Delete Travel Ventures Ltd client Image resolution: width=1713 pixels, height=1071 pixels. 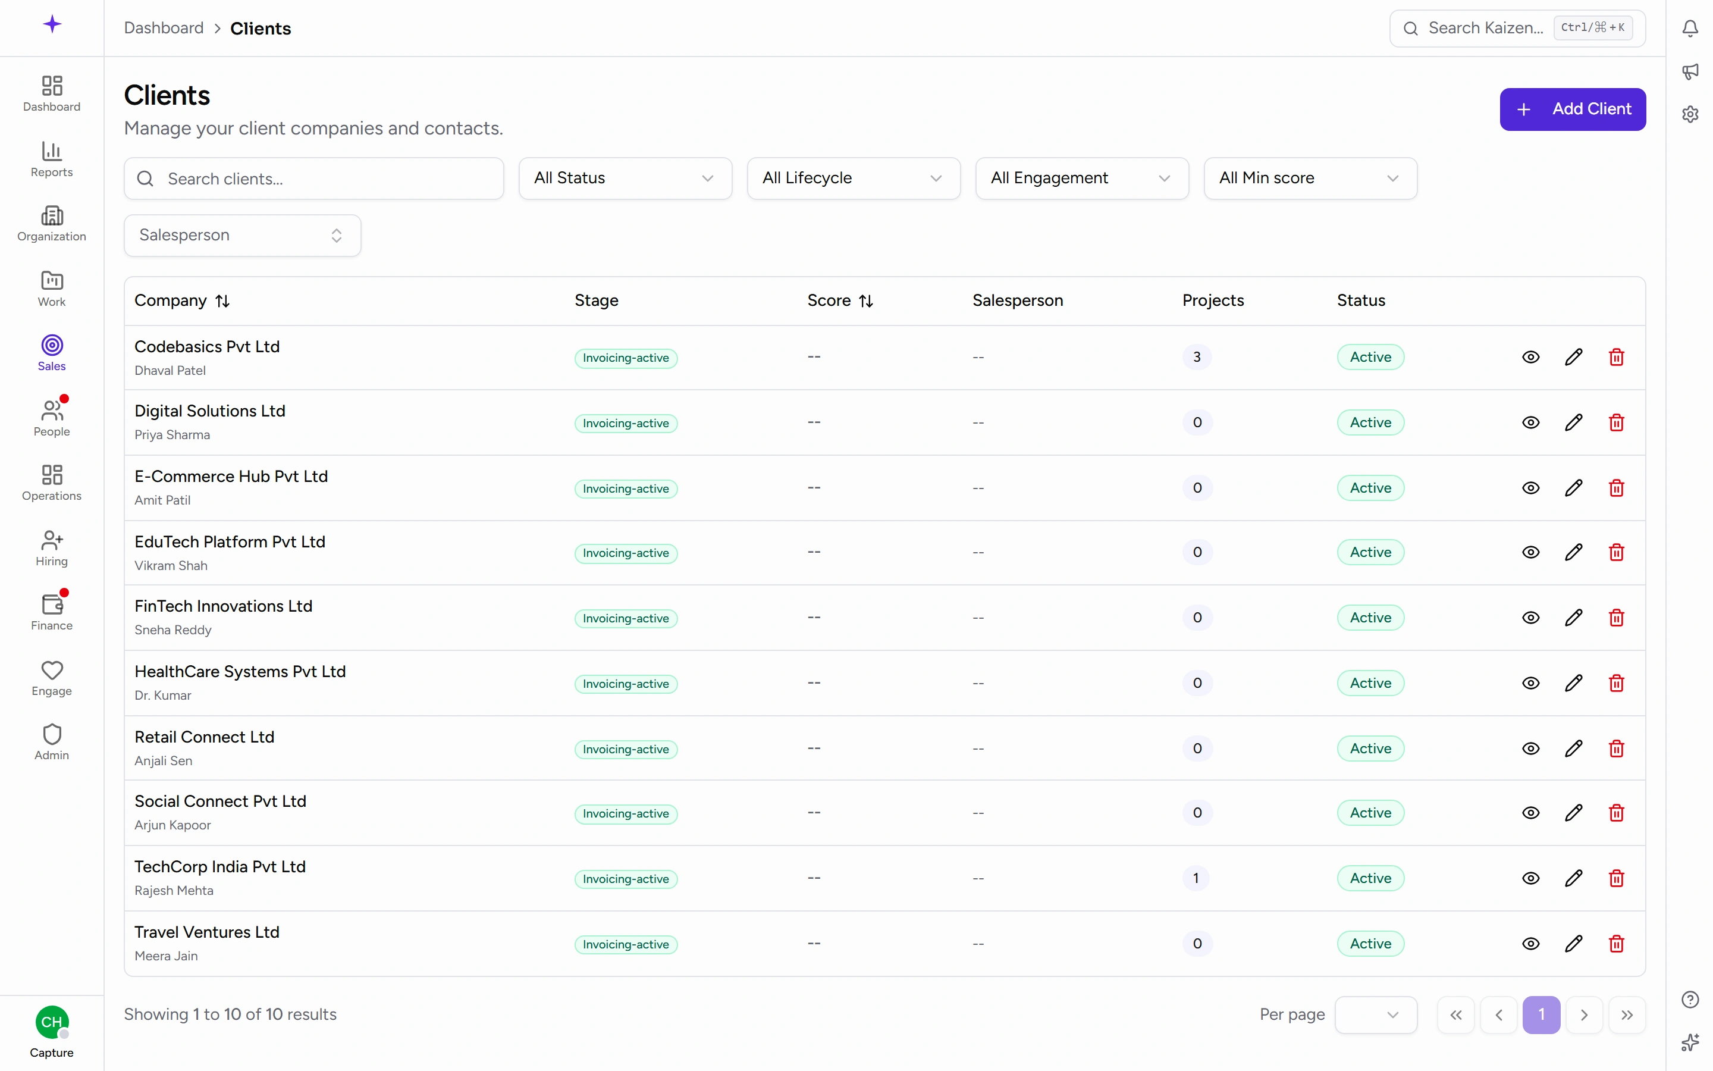coord(1616,944)
